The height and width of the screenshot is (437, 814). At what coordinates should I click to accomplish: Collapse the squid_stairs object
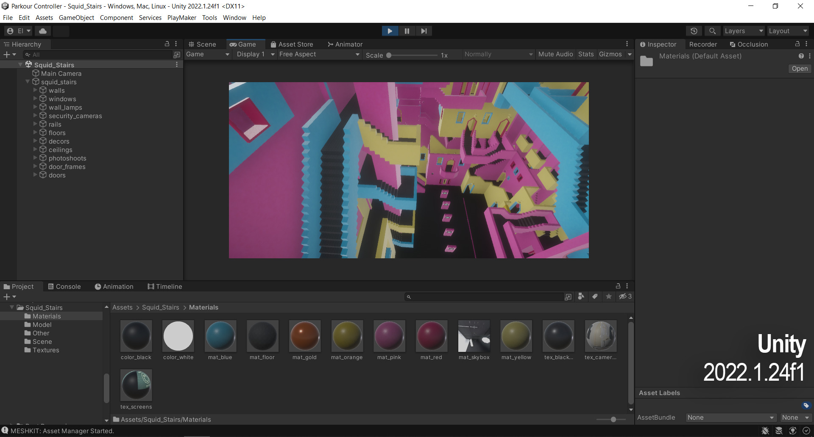pyautogui.click(x=28, y=82)
